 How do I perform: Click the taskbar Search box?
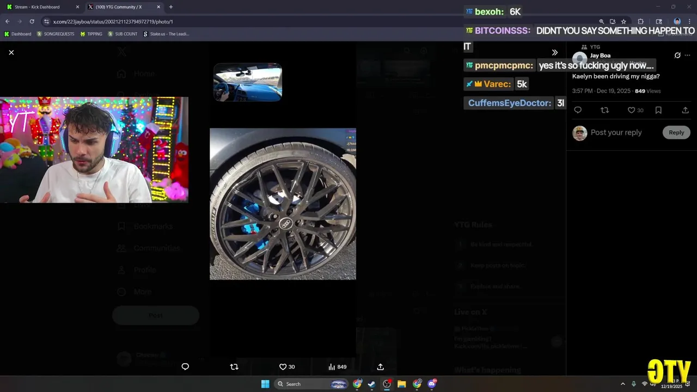coord(311,384)
